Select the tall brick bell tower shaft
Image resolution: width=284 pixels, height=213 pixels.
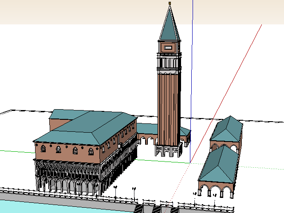point(169,110)
